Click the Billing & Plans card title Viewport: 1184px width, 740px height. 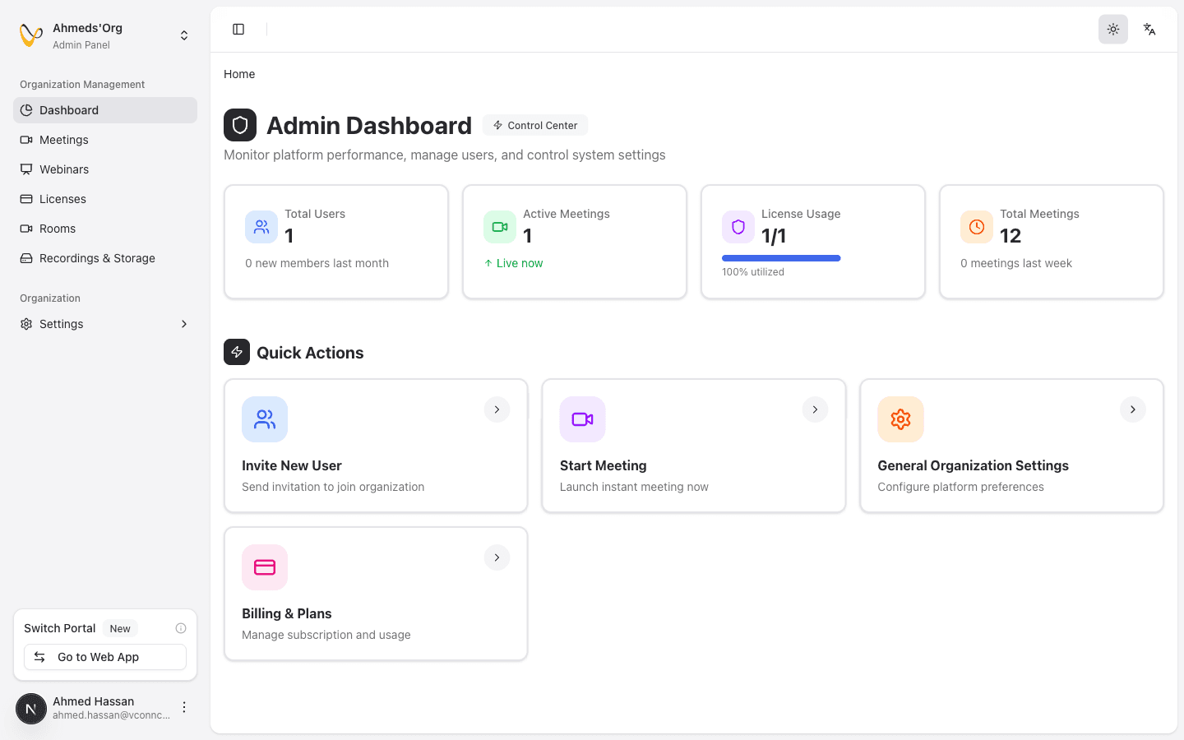point(287,613)
